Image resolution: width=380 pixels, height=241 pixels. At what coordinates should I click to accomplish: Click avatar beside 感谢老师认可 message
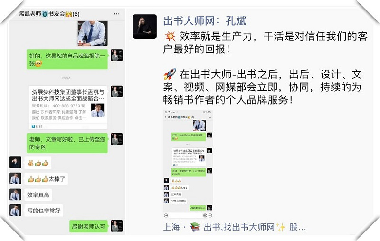pos(117,226)
